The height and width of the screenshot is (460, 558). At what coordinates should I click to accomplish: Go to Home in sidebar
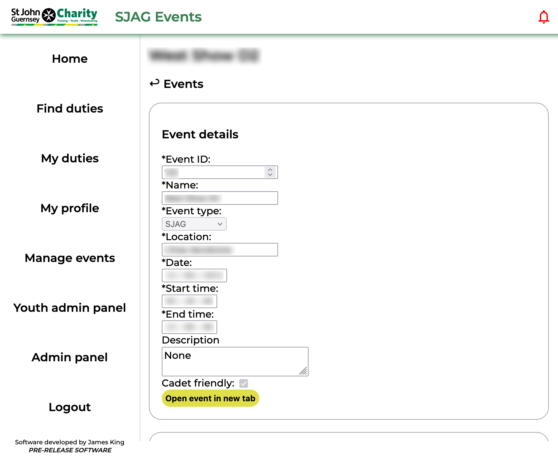pyautogui.click(x=70, y=59)
